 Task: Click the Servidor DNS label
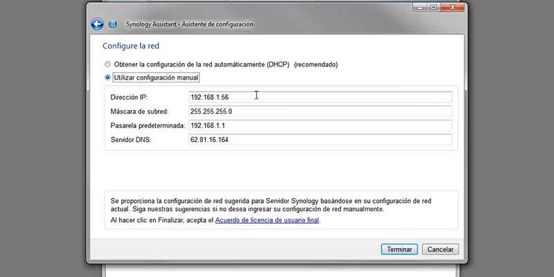pyautogui.click(x=131, y=140)
